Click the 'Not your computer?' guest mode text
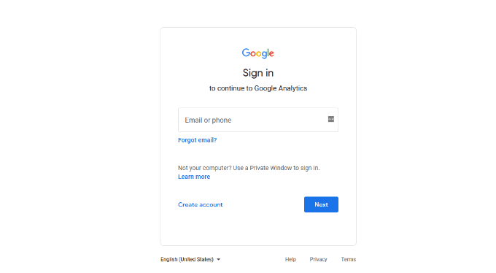The height and width of the screenshot is (273, 496). point(249,168)
